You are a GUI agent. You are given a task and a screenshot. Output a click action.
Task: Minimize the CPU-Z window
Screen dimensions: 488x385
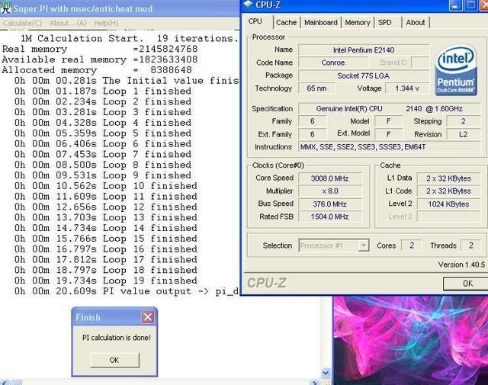[x=456, y=5]
